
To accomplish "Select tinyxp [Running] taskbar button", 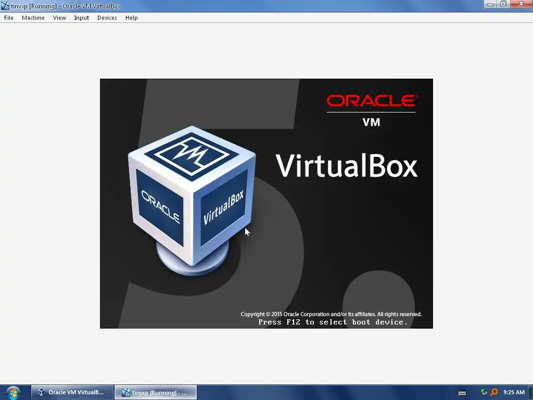I will pos(156,392).
